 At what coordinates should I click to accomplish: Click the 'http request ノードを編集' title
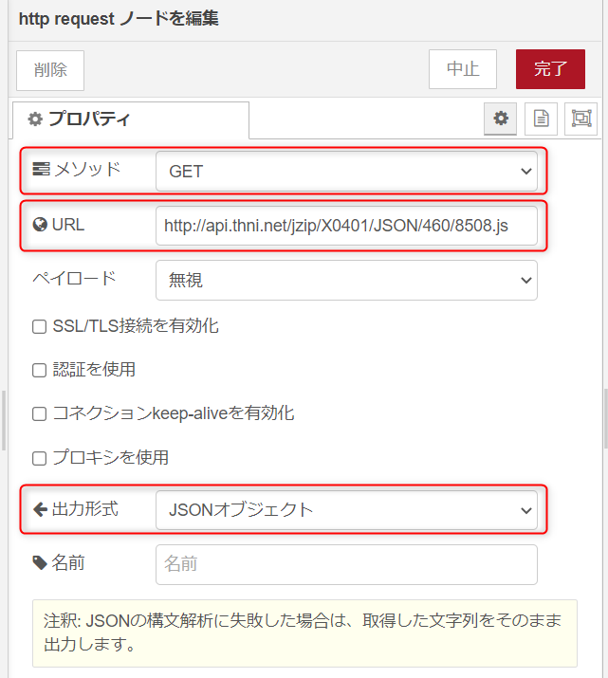(119, 19)
